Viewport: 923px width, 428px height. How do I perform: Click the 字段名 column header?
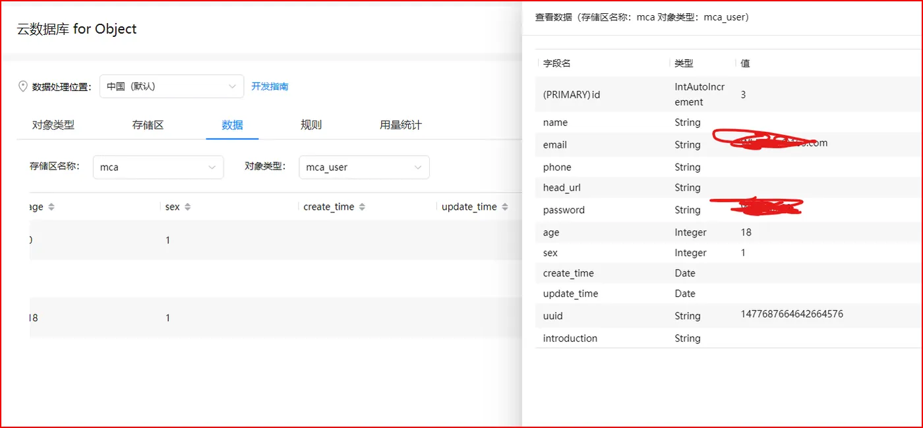click(x=557, y=63)
